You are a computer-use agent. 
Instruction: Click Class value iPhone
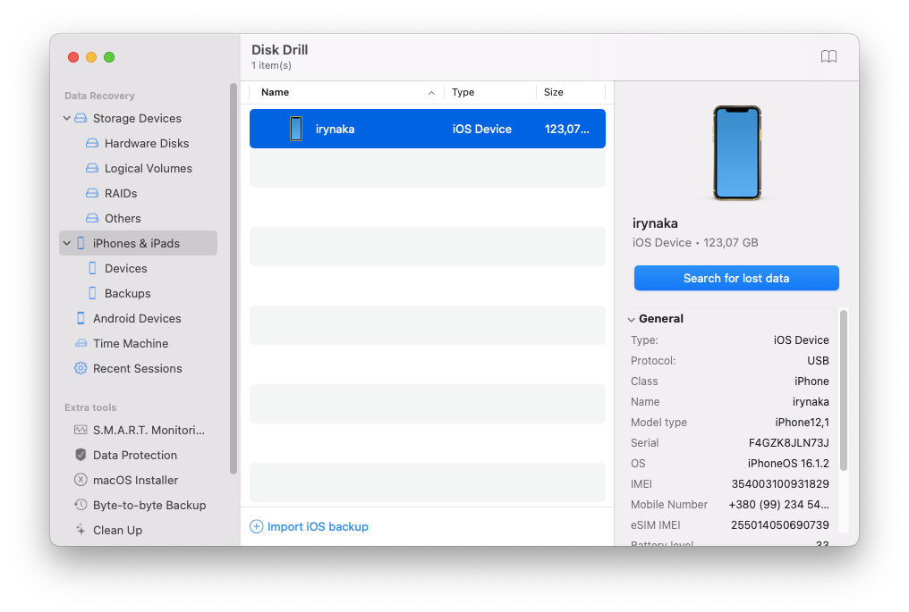point(811,381)
